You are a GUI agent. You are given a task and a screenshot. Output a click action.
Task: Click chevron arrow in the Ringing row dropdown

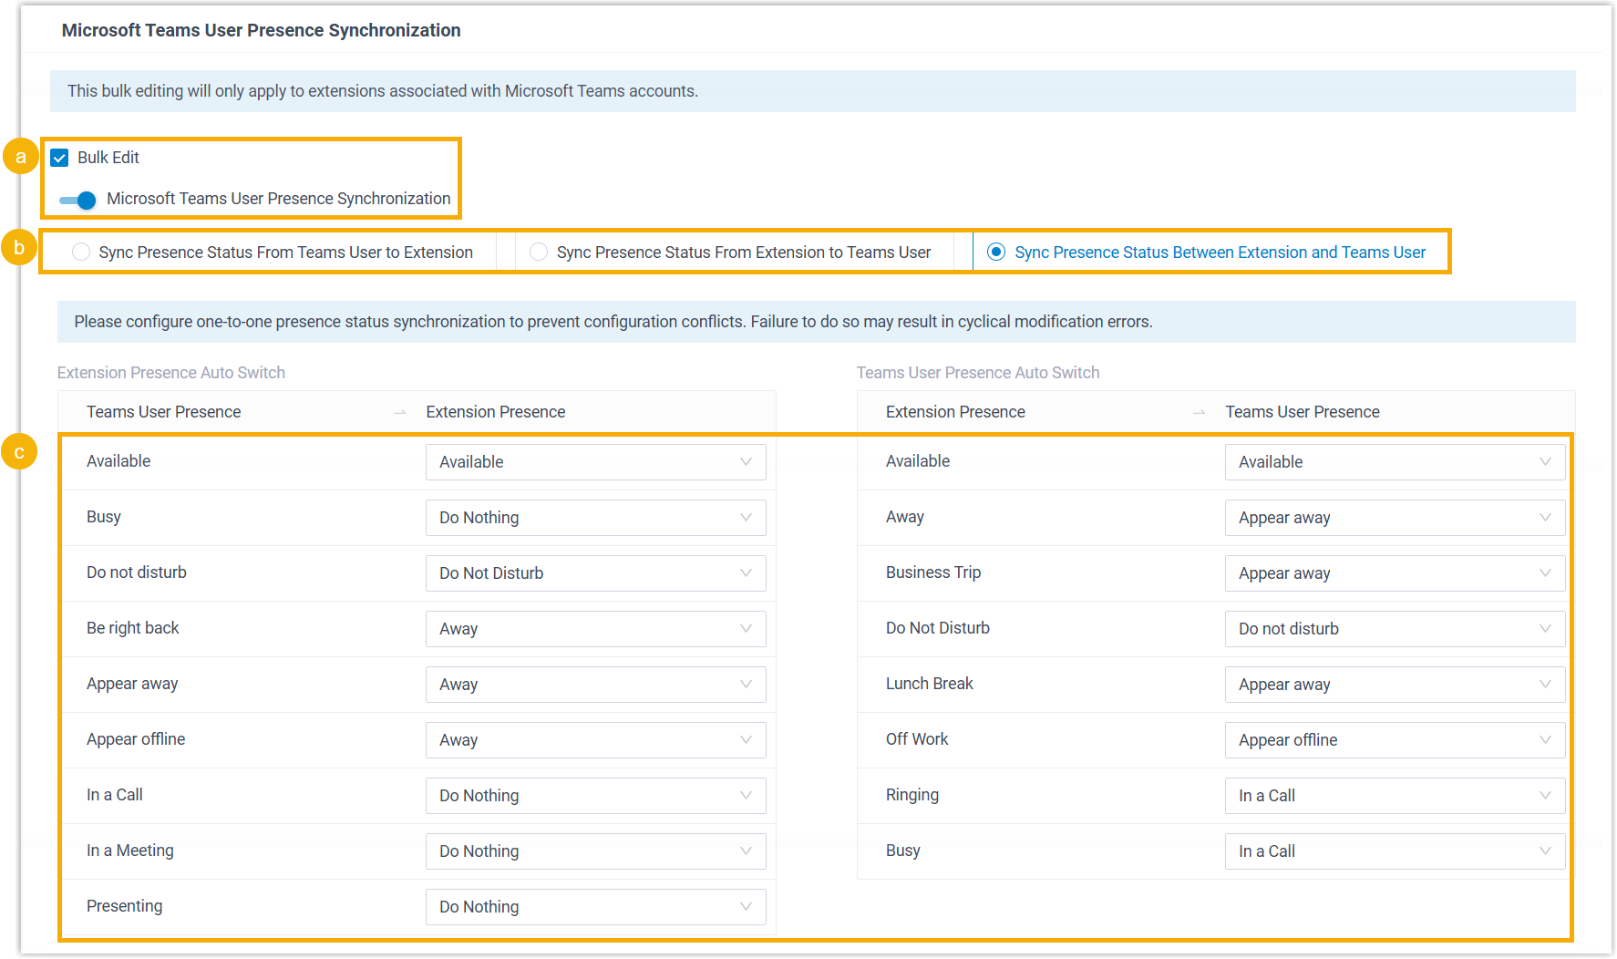pos(1545,796)
